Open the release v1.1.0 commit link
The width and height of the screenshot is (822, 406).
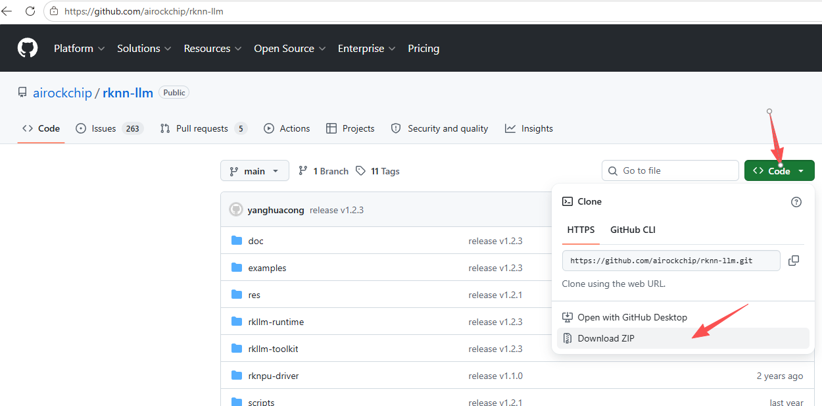click(x=495, y=376)
